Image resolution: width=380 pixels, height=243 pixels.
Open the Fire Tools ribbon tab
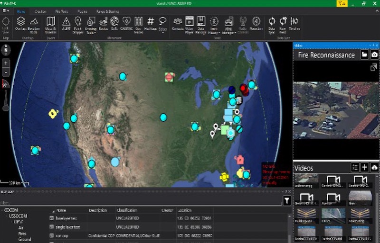[x=62, y=11]
